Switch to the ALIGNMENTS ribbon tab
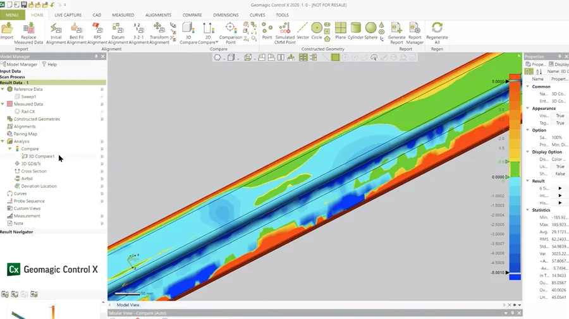This screenshot has height=319, width=569. click(x=158, y=15)
